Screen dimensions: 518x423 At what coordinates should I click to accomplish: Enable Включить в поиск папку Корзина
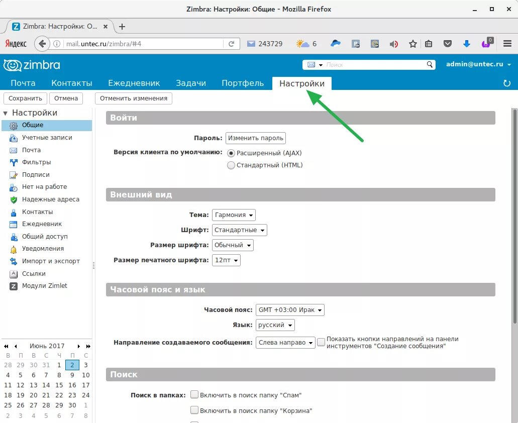[x=194, y=410]
